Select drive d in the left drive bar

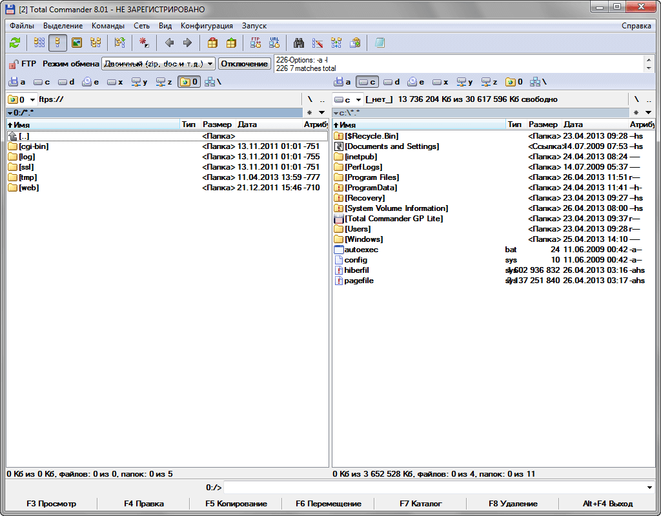click(x=66, y=82)
